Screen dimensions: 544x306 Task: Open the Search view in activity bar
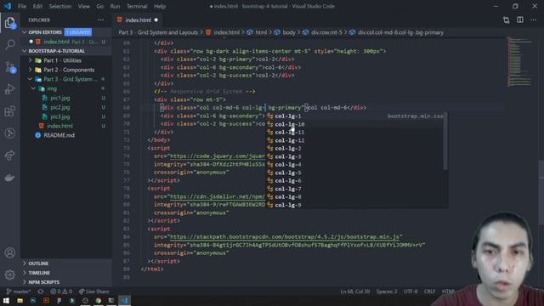pos(10,44)
